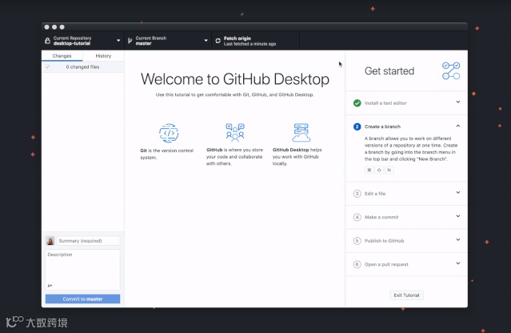Click the red window close button

tap(47, 27)
